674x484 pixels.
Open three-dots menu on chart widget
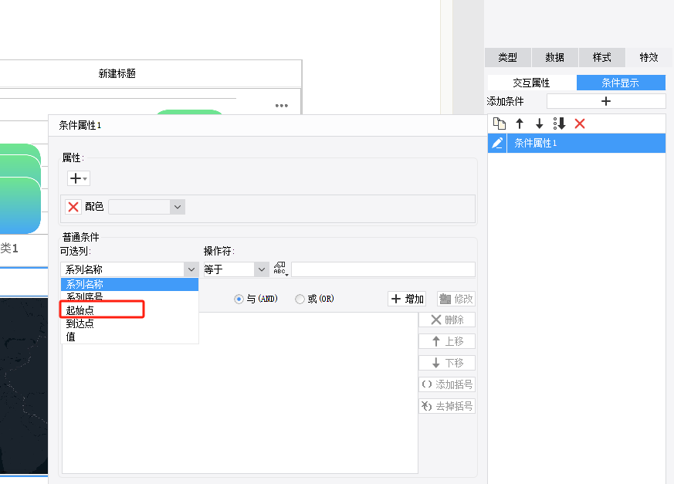(x=282, y=106)
